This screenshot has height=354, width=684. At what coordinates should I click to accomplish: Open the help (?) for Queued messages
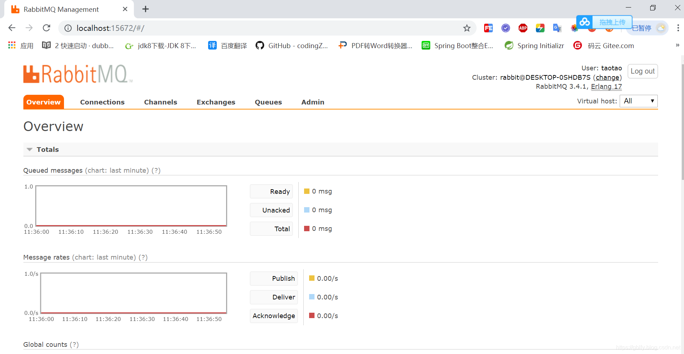(x=156, y=170)
